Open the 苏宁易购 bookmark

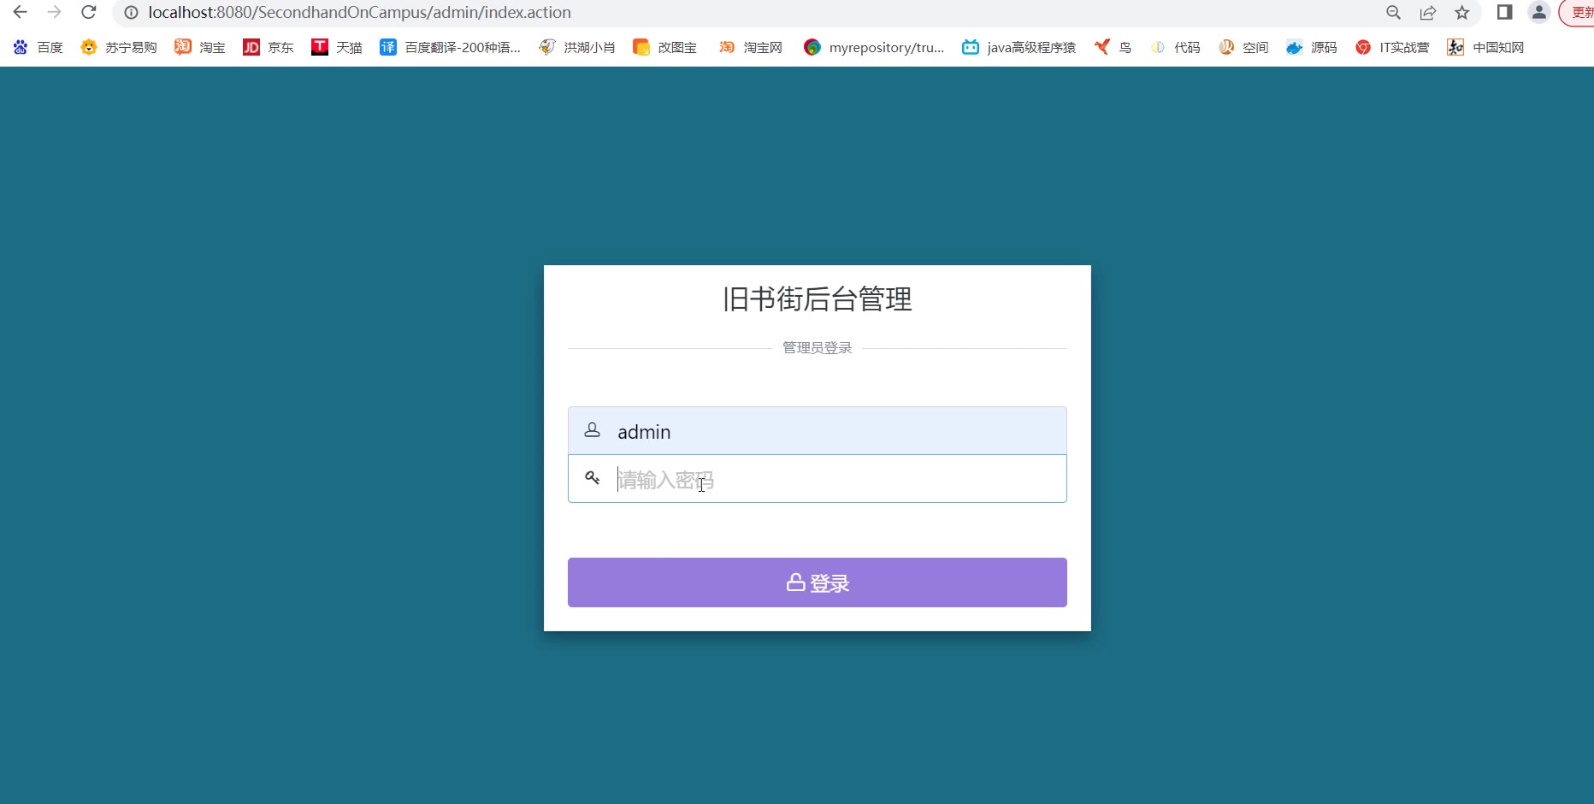pos(119,47)
